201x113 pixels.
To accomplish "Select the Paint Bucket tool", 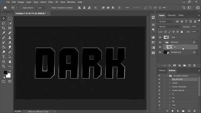I will pos(3,47).
